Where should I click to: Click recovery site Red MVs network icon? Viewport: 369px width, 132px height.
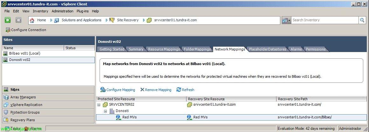[x=189, y=117]
